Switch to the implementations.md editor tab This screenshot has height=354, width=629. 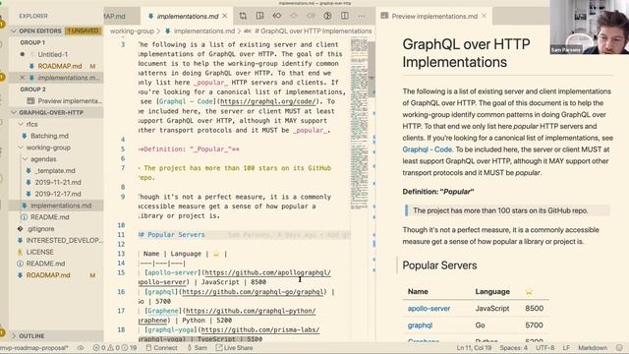click(188, 16)
